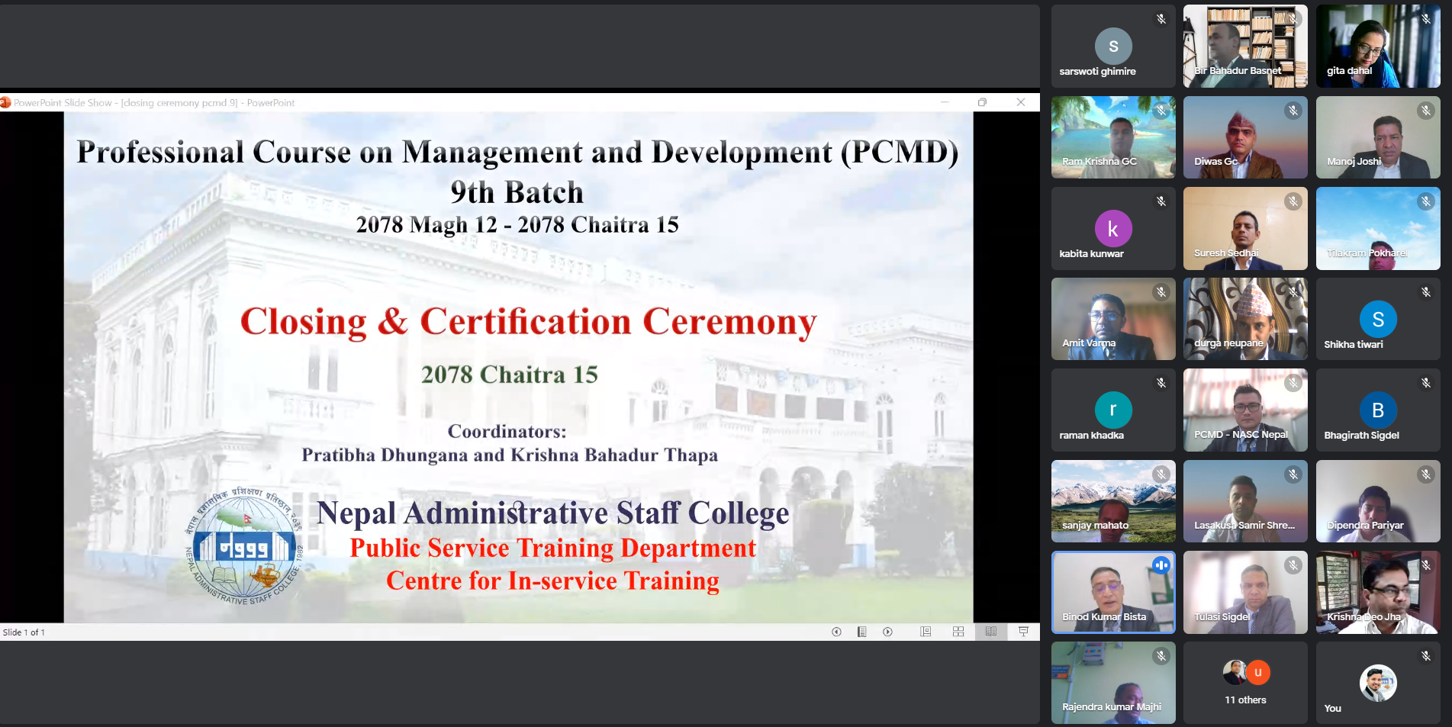Click muted mic icon on Dipendra Pariyar
The height and width of the screenshot is (727, 1452).
point(1426,474)
